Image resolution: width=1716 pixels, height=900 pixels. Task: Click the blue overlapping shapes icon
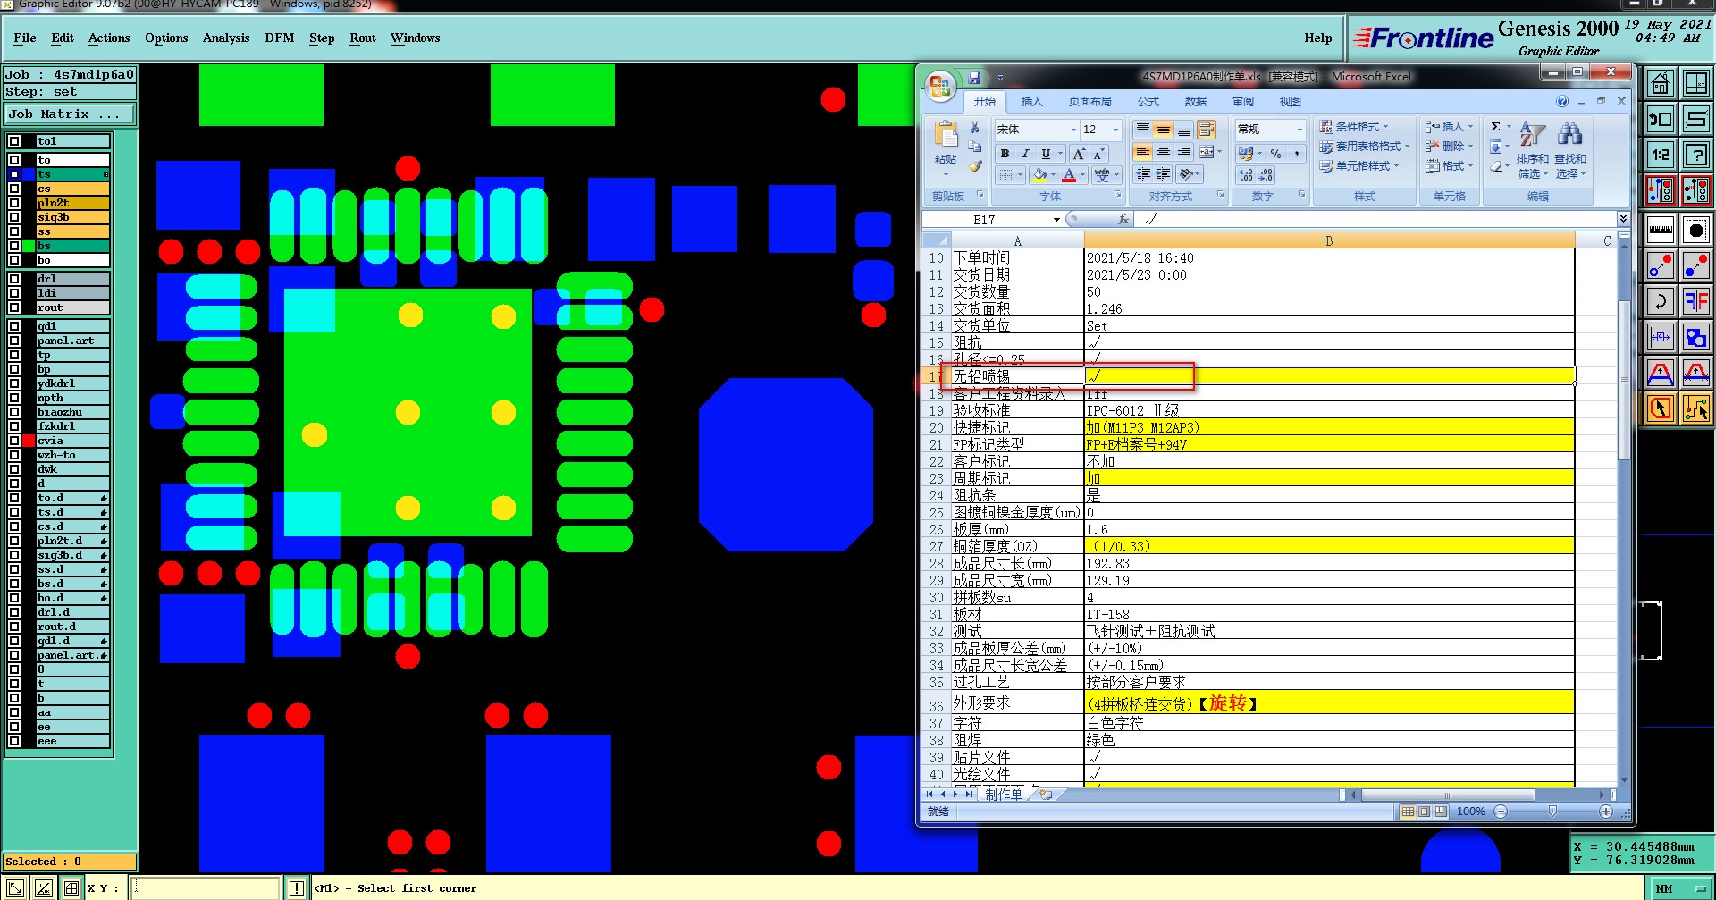click(x=1695, y=337)
